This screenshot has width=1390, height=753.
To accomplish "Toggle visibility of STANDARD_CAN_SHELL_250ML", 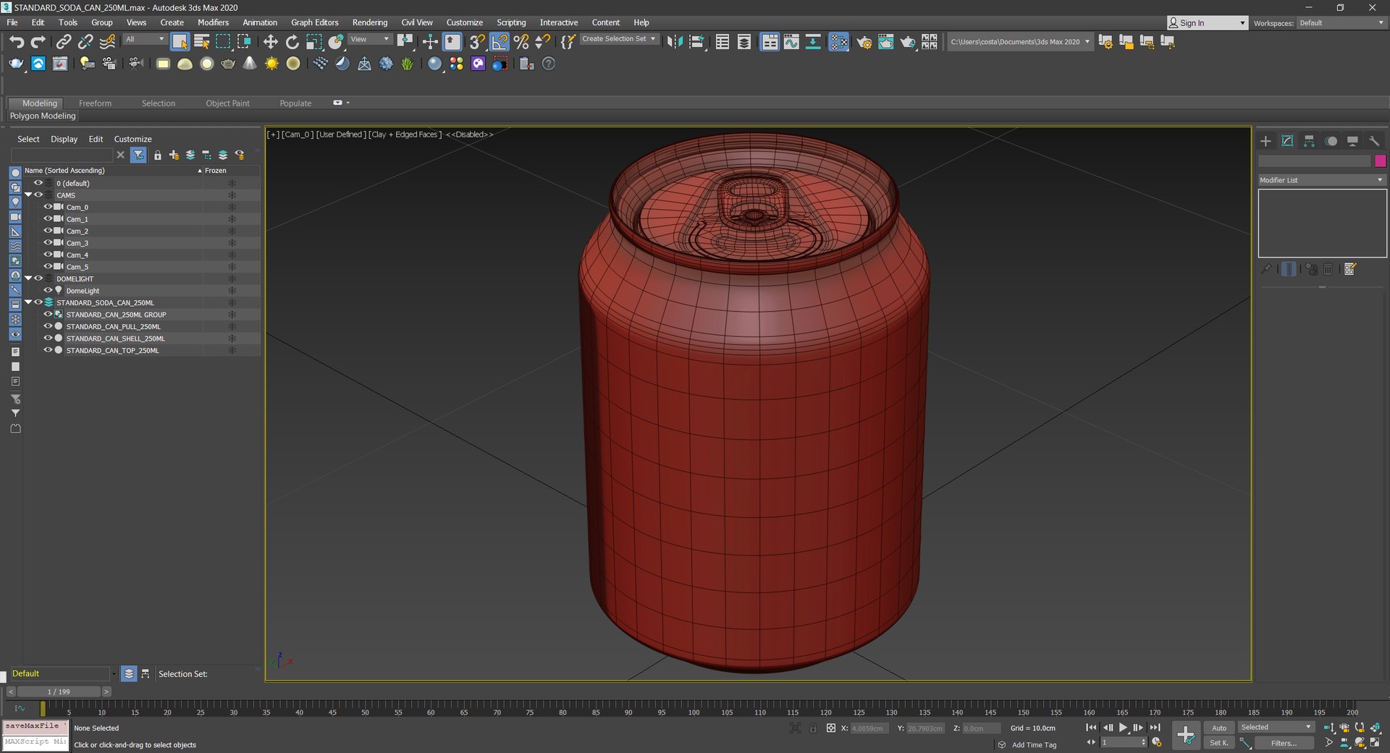I will [48, 339].
